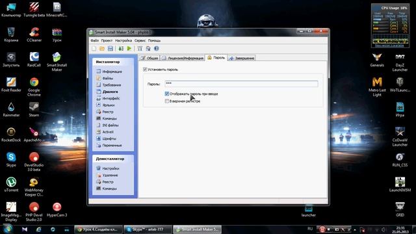Select the Rainmeter desktop icon
The width and height of the screenshot is (416, 234).
click(x=11, y=110)
